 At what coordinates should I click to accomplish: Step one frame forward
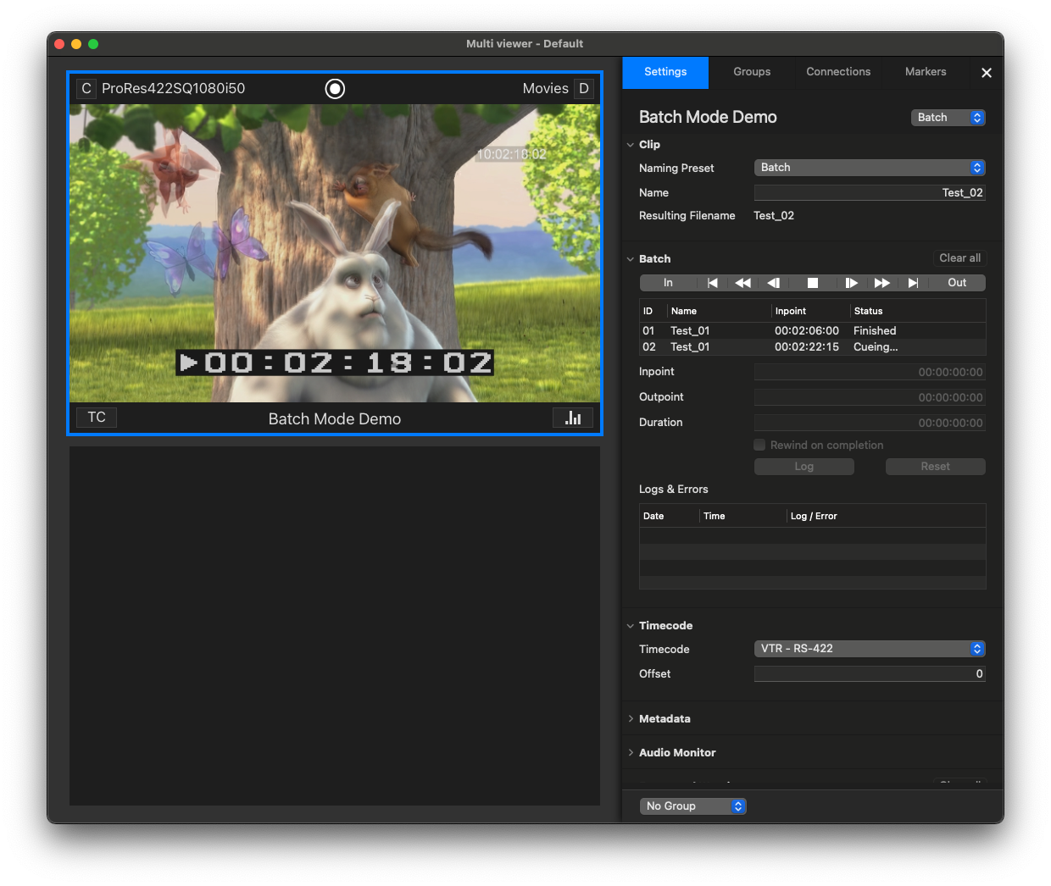(851, 283)
